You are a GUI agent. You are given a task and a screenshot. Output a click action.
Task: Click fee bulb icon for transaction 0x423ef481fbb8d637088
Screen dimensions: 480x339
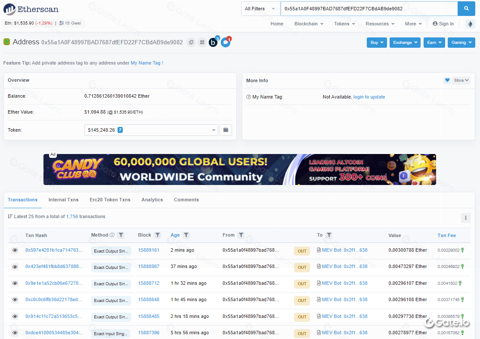point(462,266)
